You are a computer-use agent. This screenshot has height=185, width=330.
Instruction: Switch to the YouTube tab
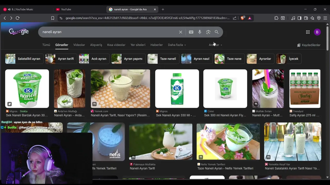(x=80, y=9)
